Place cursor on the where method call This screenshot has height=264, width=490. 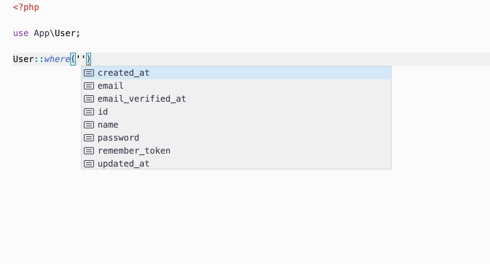[x=57, y=59]
